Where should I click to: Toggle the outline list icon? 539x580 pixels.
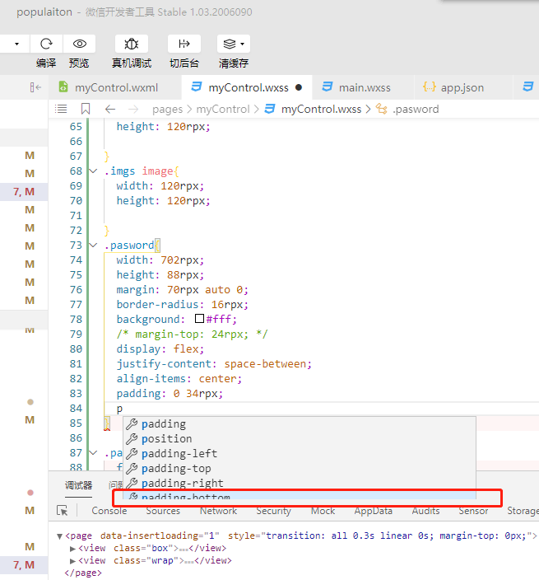[x=61, y=109]
